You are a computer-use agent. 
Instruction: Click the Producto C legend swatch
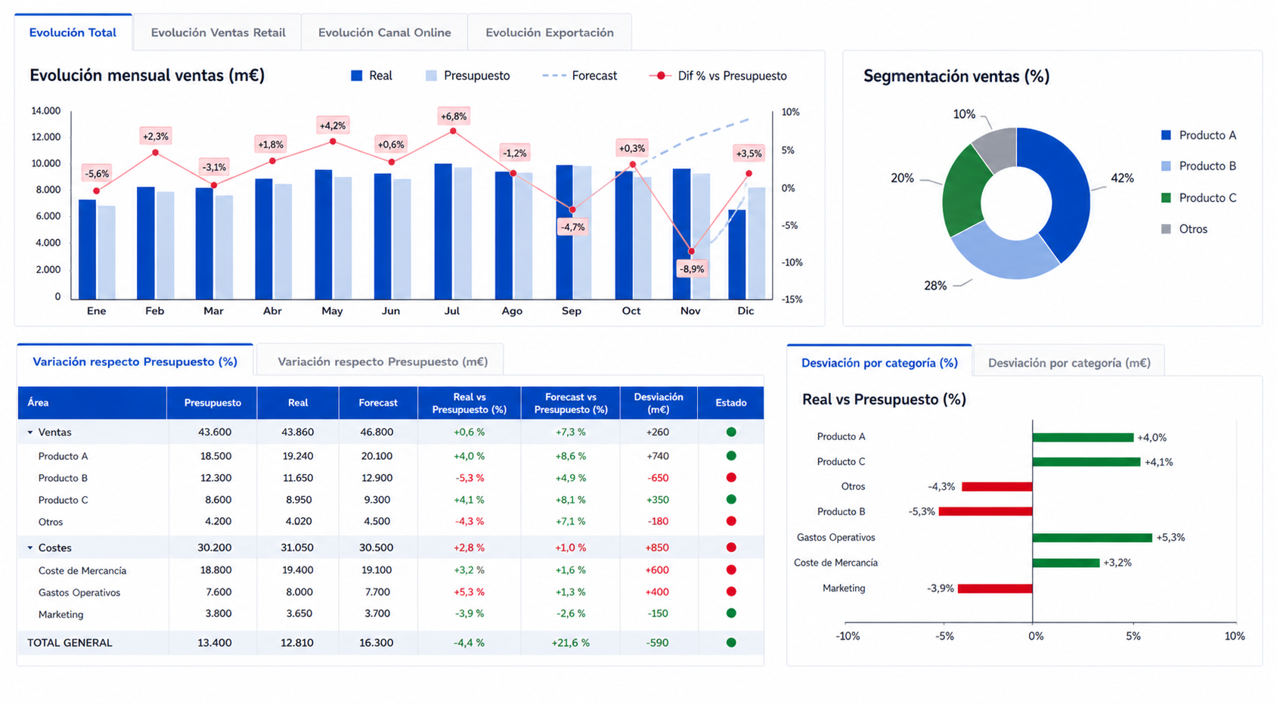coord(1166,198)
